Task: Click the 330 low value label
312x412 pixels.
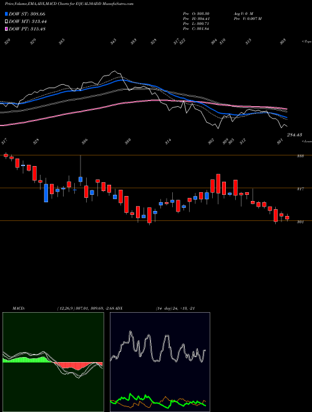Action: point(128,141)
